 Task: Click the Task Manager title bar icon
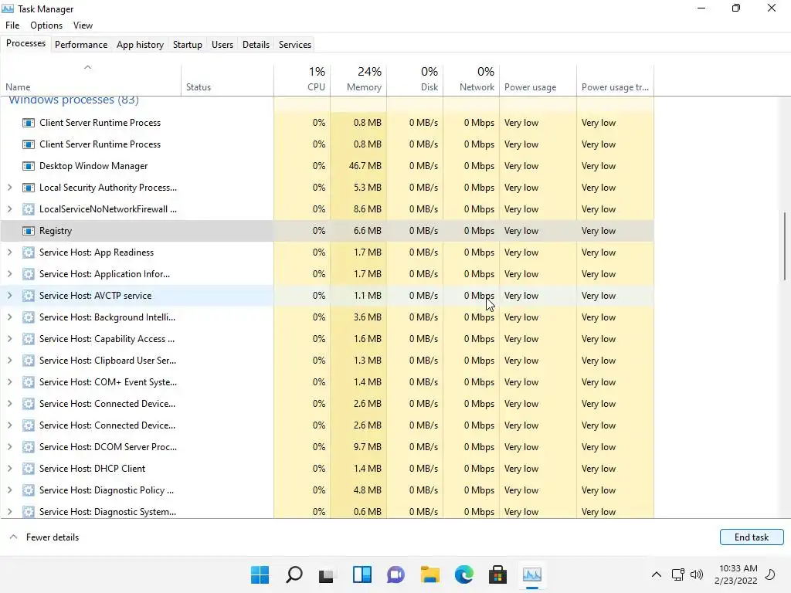pyautogui.click(x=8, y=8)
